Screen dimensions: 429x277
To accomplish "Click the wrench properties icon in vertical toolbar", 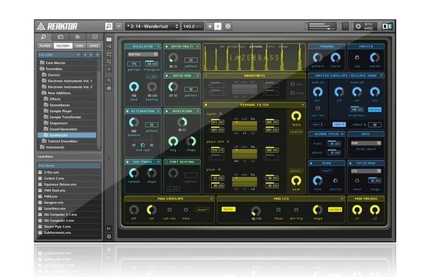I will pyautogui.click(x=109, y=80).
